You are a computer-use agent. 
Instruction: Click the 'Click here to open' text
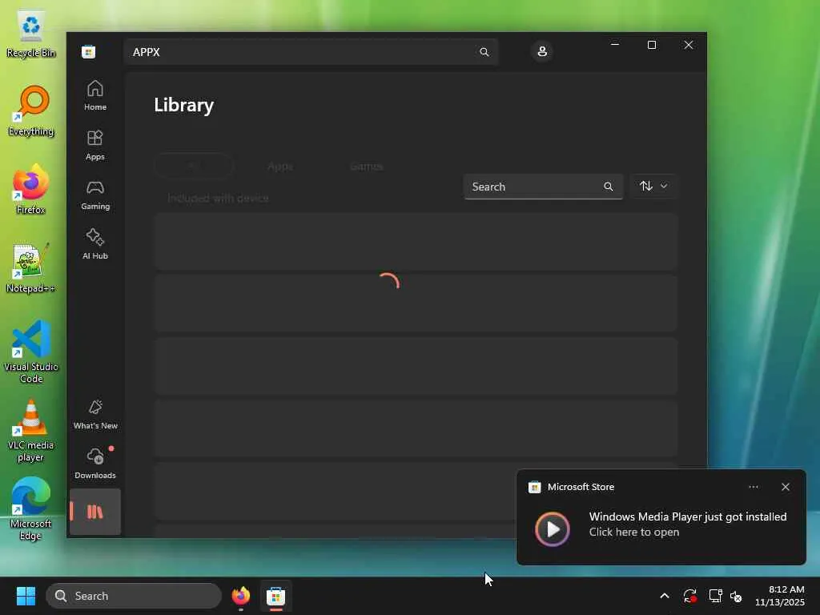pos(634,532)
